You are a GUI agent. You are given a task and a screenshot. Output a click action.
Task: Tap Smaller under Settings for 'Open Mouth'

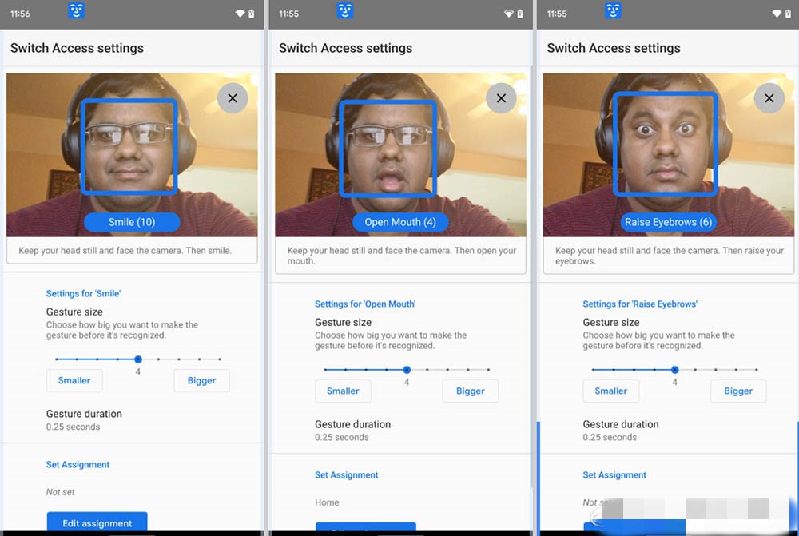343,391
